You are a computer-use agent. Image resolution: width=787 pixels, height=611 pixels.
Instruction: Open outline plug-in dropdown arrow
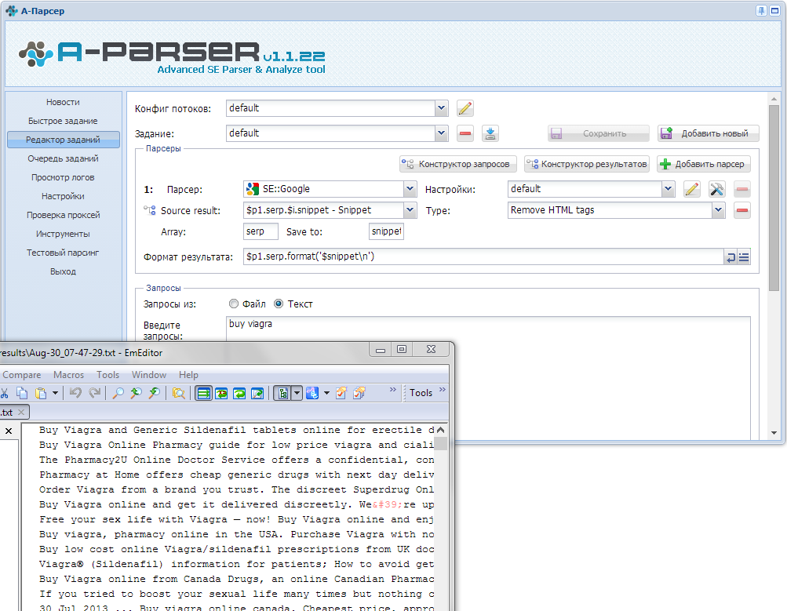click(297, 393)
